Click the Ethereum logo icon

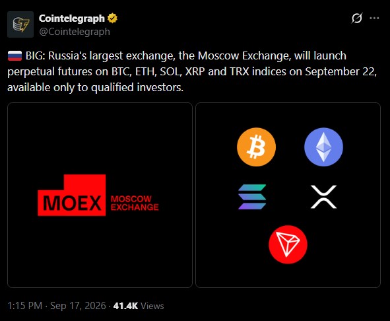(x=323, y=147)
